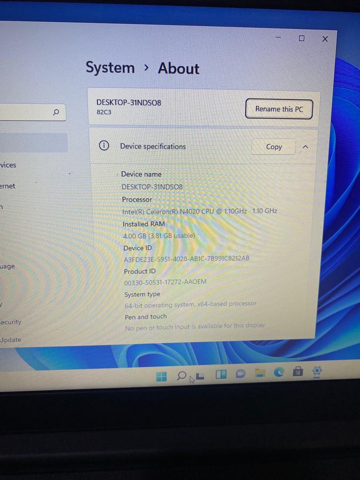Open sidebar item ending in 'uage'
360x480 pixels.
(8, 266)
